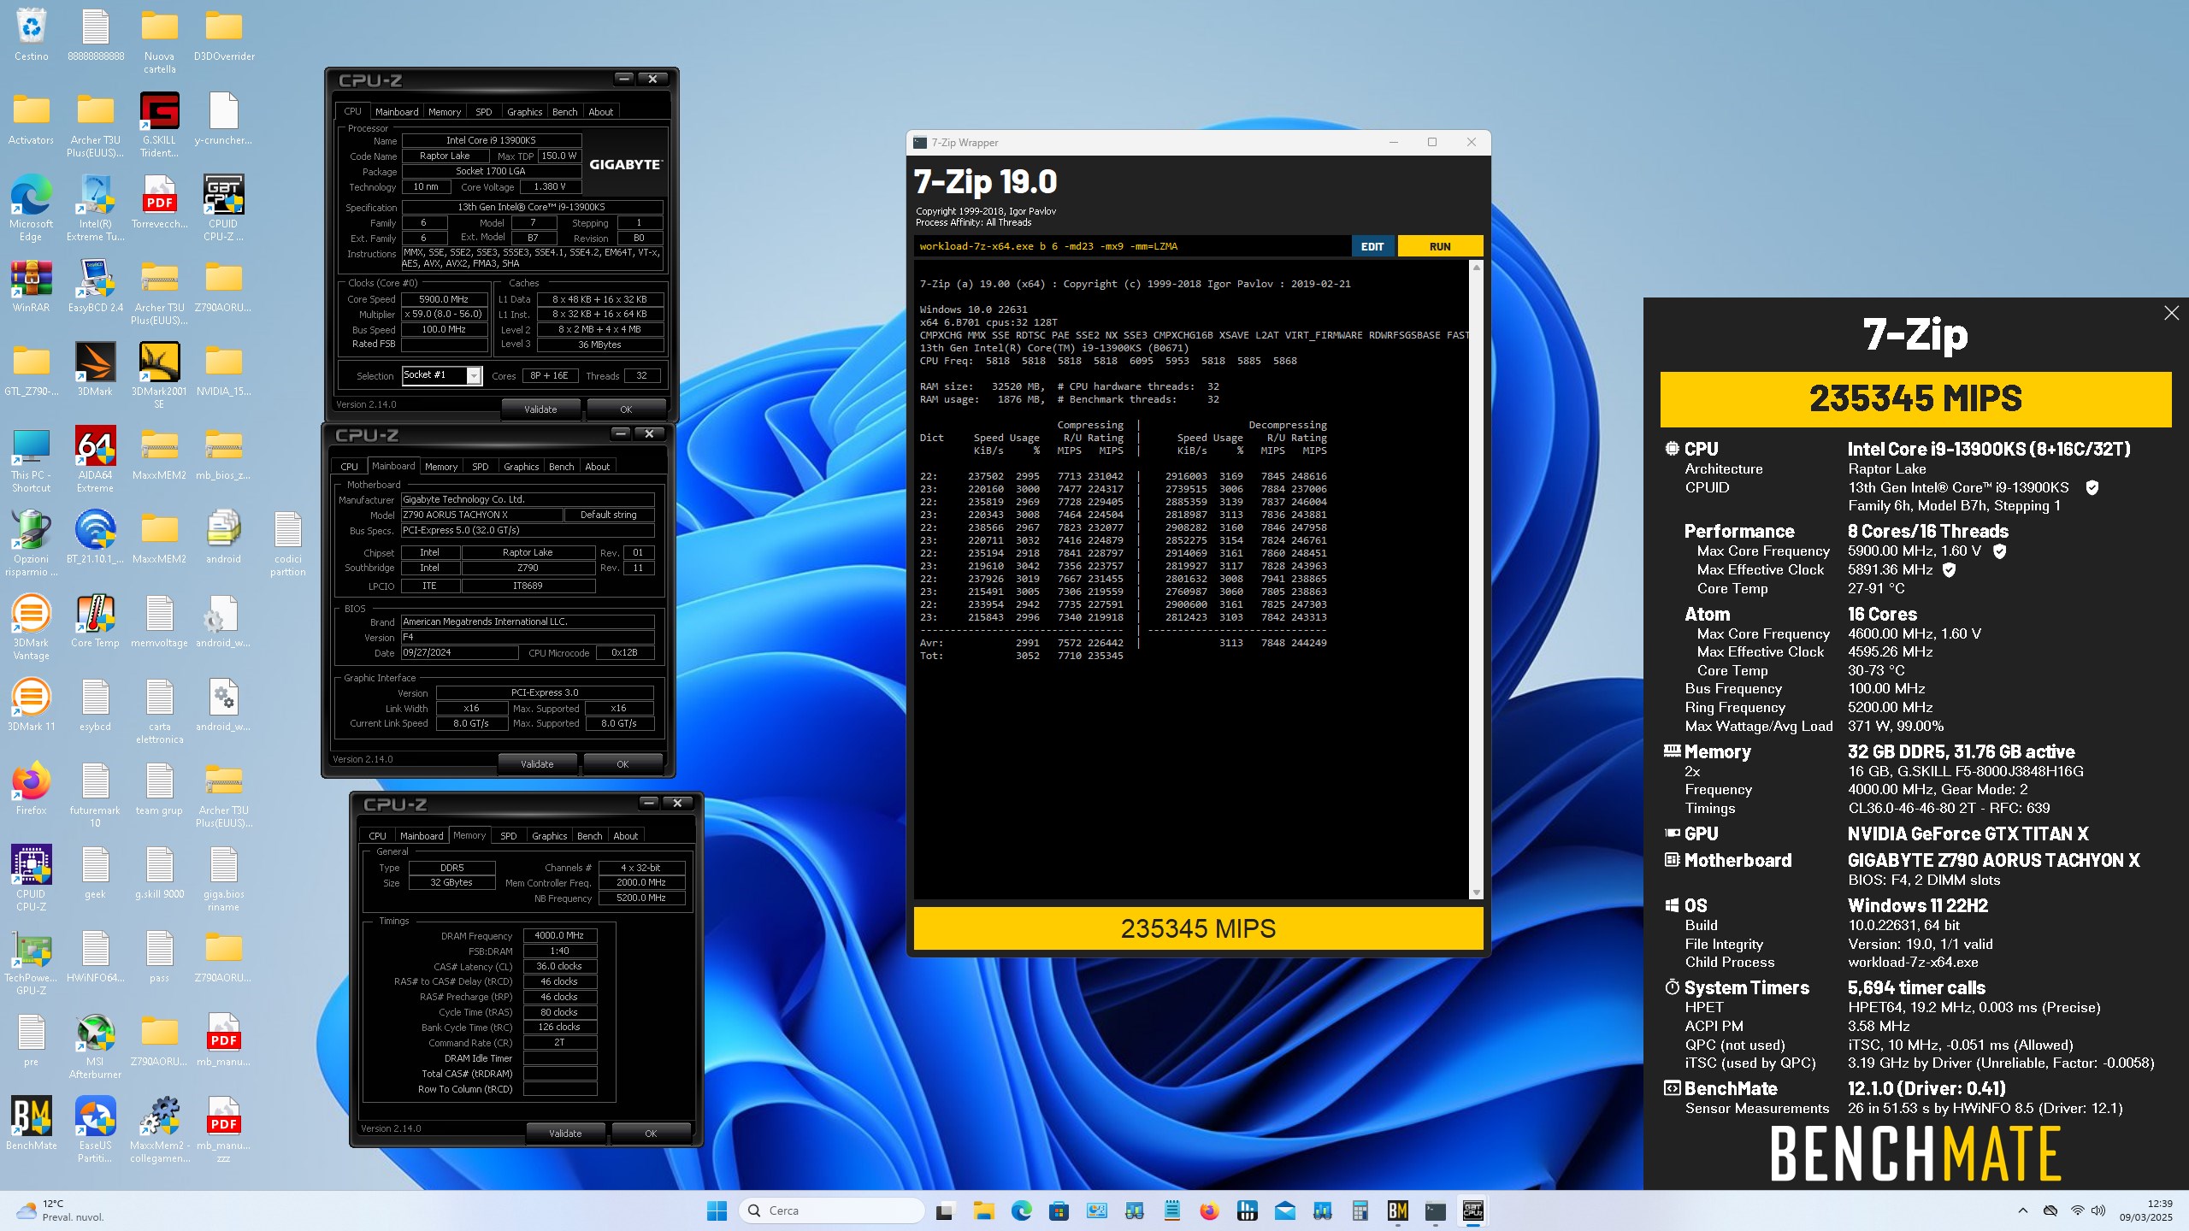
Task: Open y-cruncher desktop file
Action: coord(223,118)
